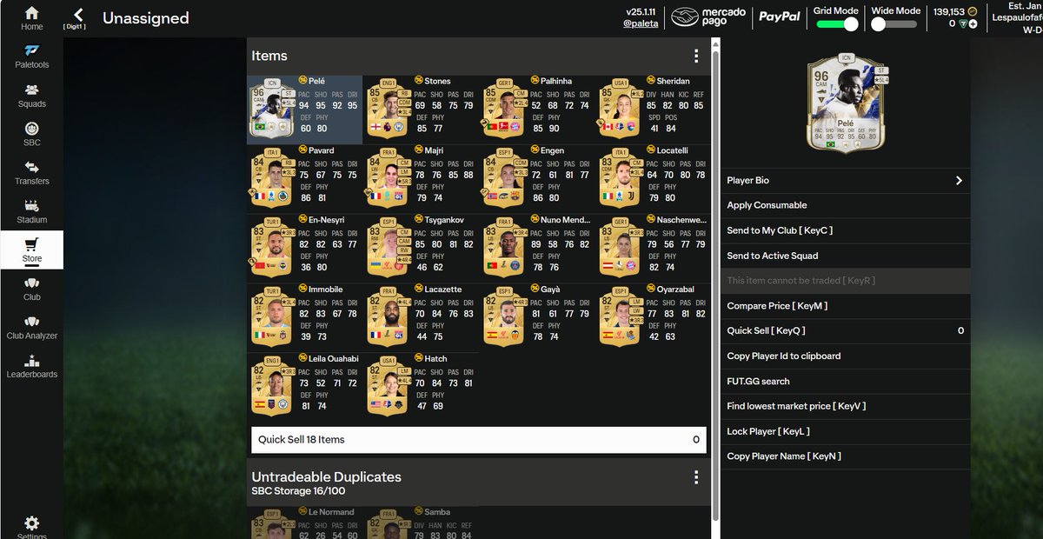This screenshot has height=539, width=1043.
Task: Open the @paleta link
Action: pos(641,23)
